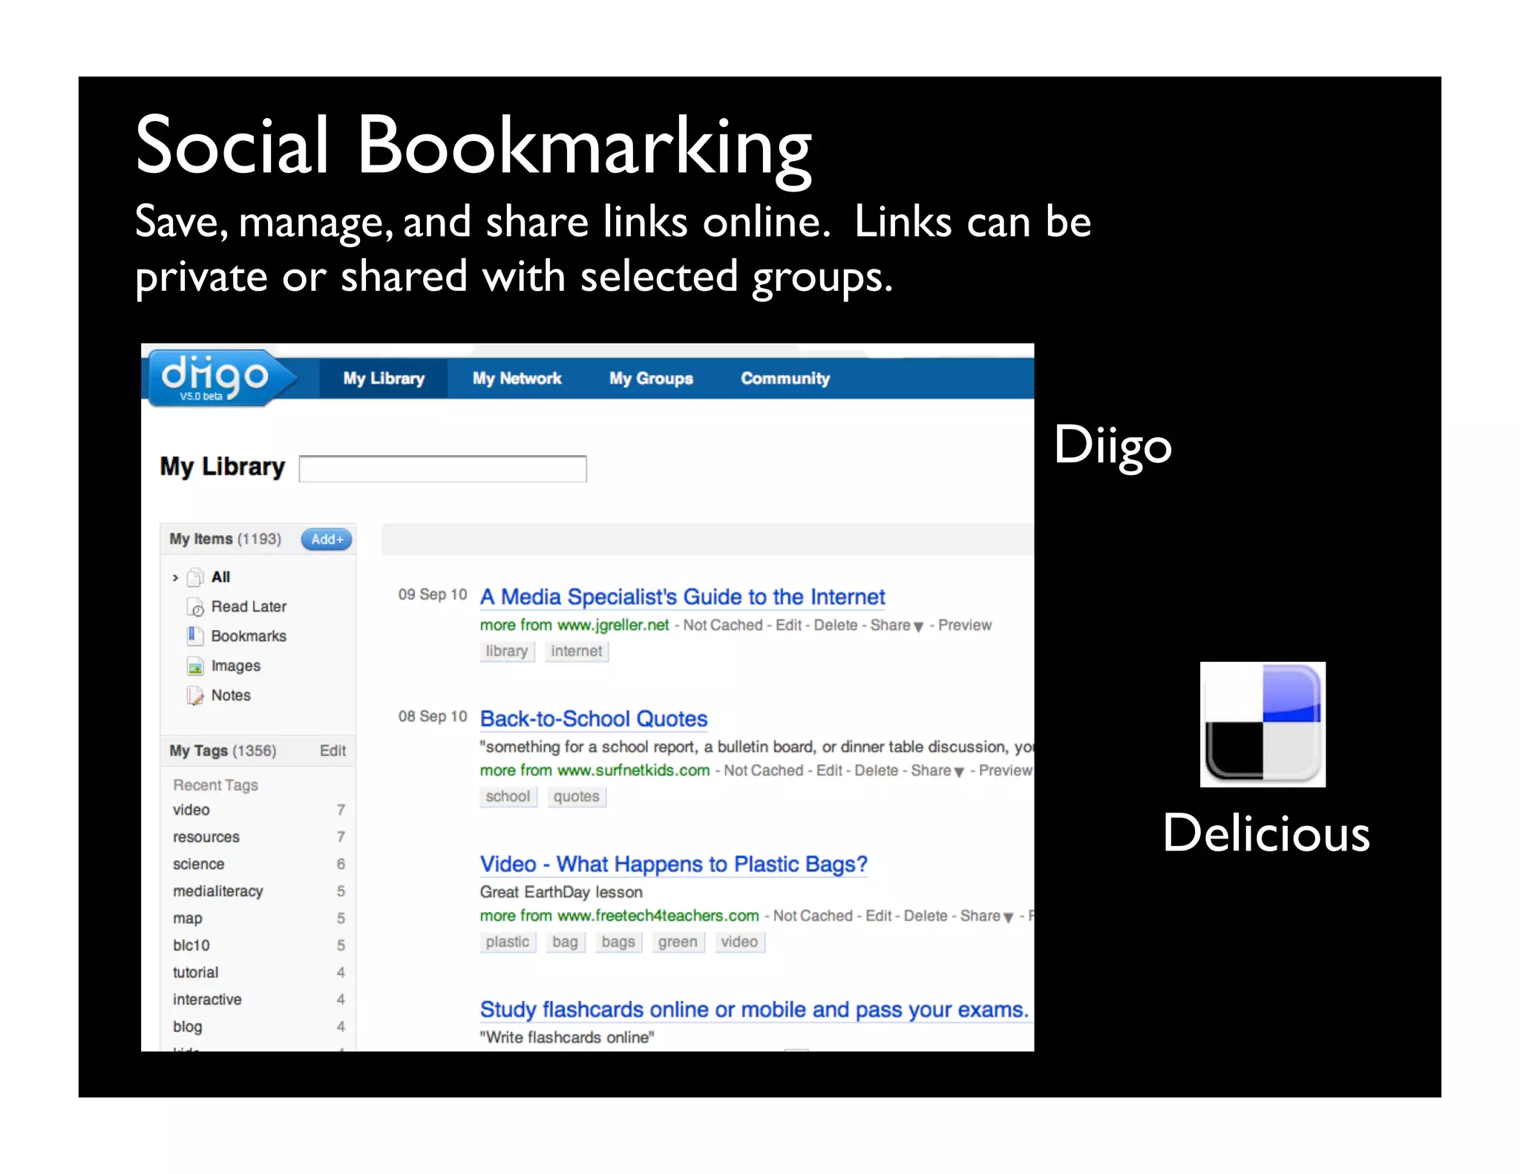The height and width of the screenshot is (1174, 1520).
Task: Click the school tag
Action: point(508,797)
